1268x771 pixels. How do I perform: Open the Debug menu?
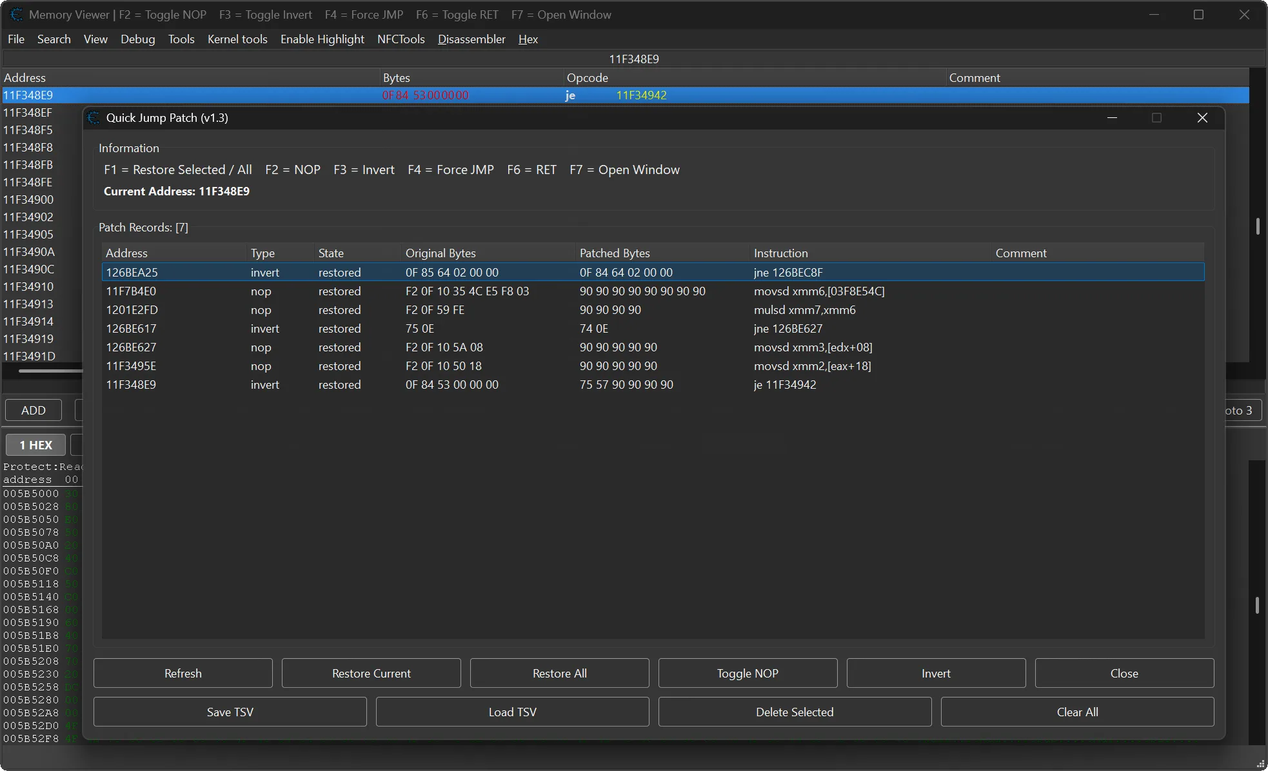point(137,39)
